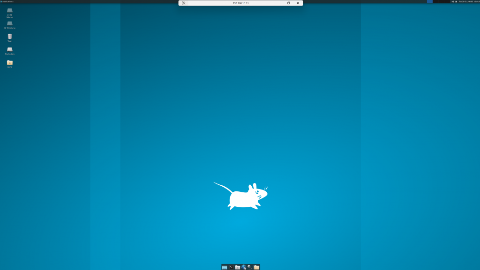The image size is (480, 270).
Task: Open the directory folder icon in dock
Action: 256,267
